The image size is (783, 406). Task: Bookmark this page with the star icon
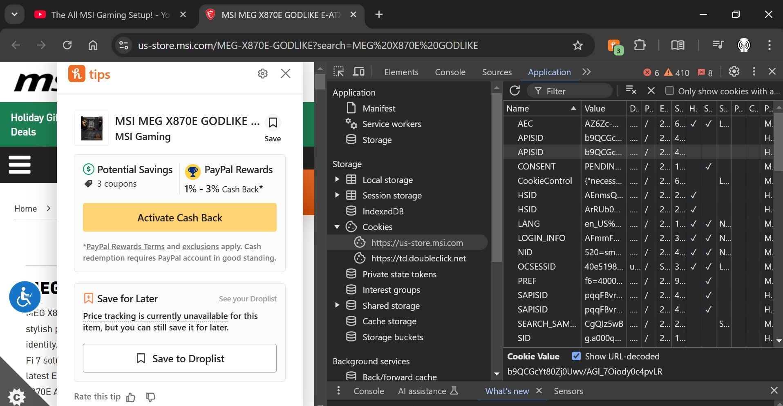click(x=577, y=45)
